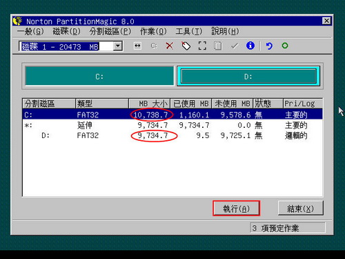Expand the disk selection dropdown arrow
The image size is (345, 259).
(x=118, y=46)
